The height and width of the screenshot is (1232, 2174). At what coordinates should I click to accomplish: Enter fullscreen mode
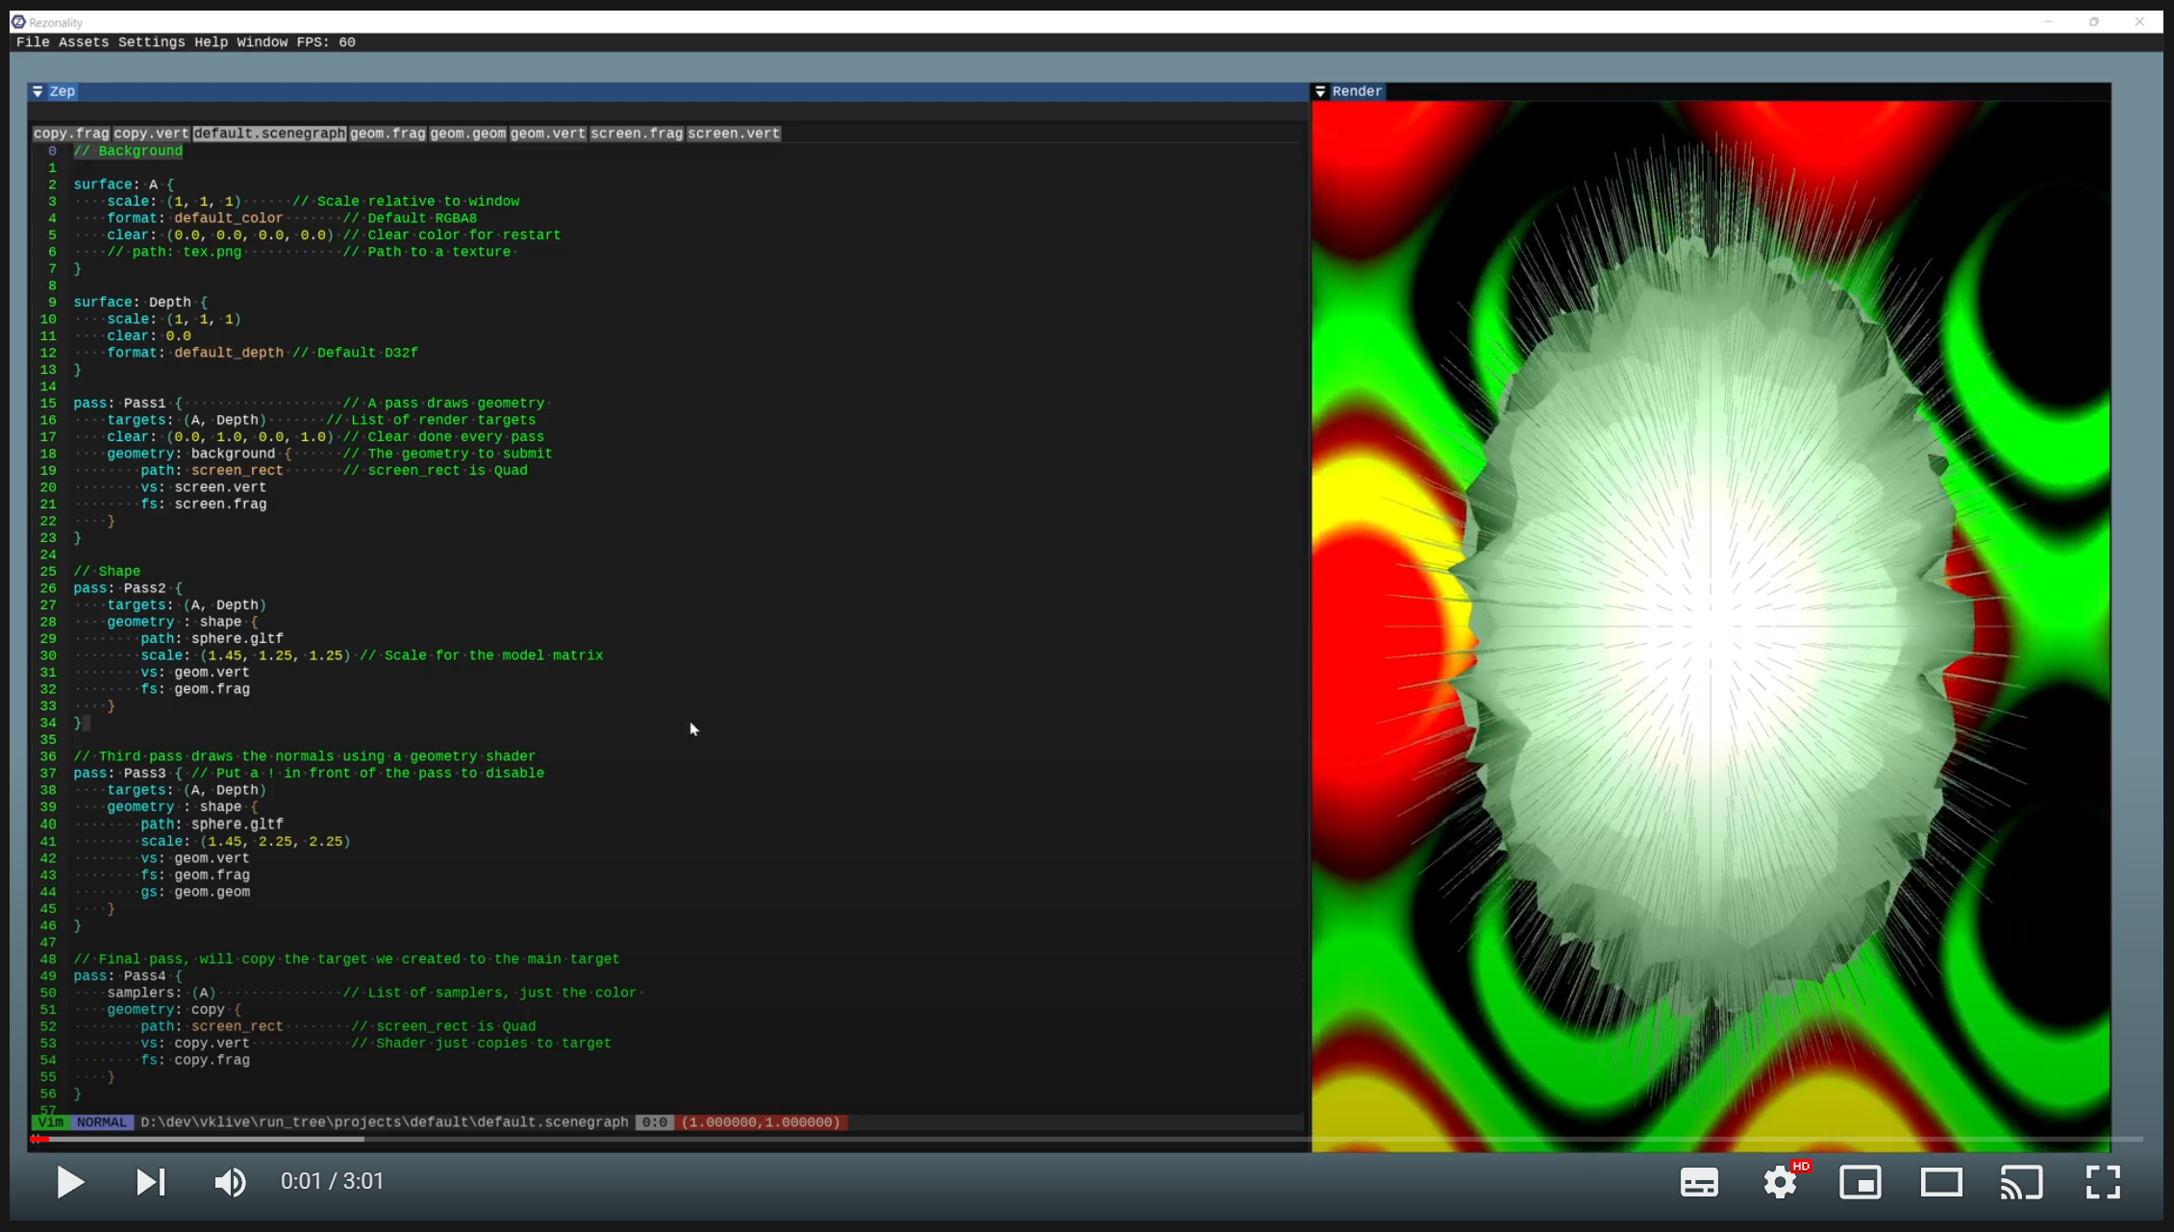coord(2103,1182)
